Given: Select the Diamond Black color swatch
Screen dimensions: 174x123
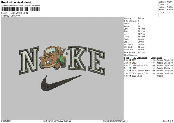Looking at the screenshot, I should pyautogui.click(x=130, y=70).
